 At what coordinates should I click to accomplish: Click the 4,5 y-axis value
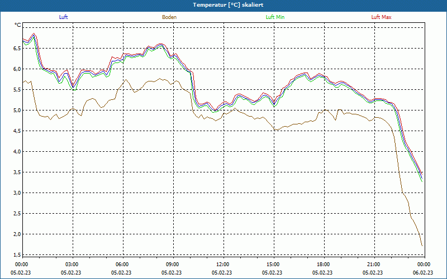click(17, 131)
